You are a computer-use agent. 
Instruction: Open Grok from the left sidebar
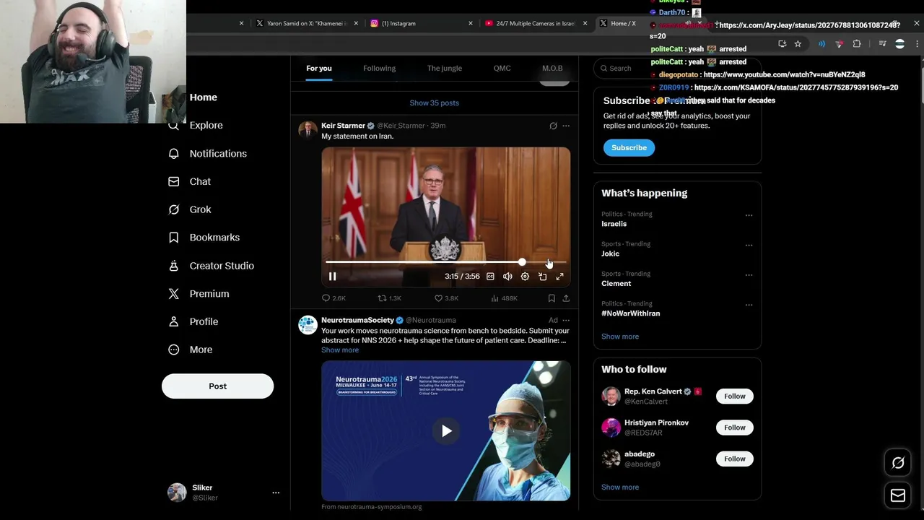click(189, 209)
